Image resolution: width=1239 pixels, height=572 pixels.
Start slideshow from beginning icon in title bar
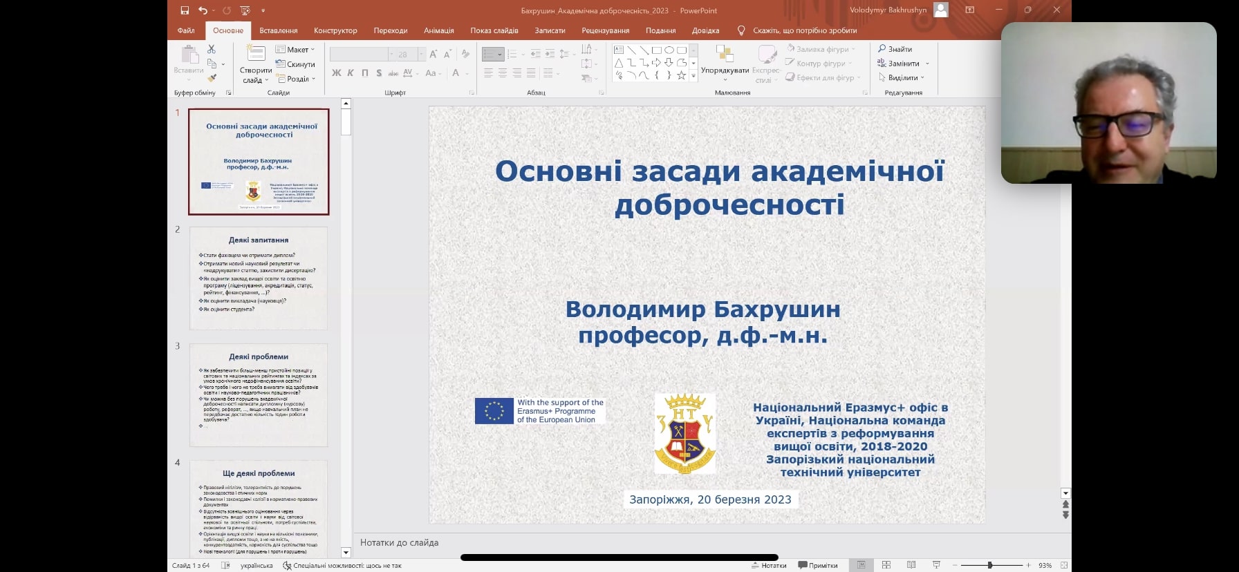coord(245,10)
